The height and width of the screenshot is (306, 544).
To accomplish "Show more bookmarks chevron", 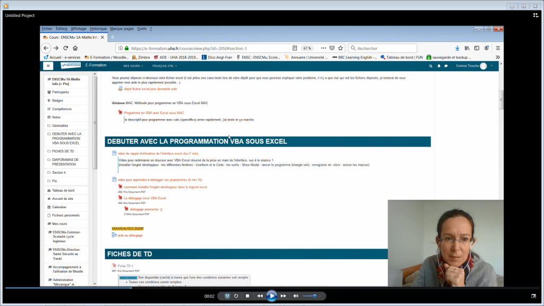I will pyautogui.click(x=498, y=57).
